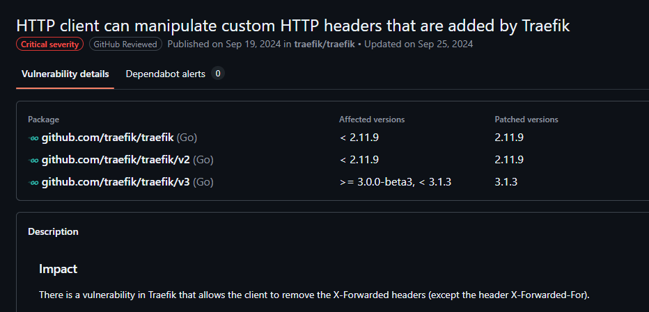Open the github.com/traefik/traefik/v2 package link
The width and height of the screenshot is (649, 312).
pyautogui.click(x=116, y=160)
